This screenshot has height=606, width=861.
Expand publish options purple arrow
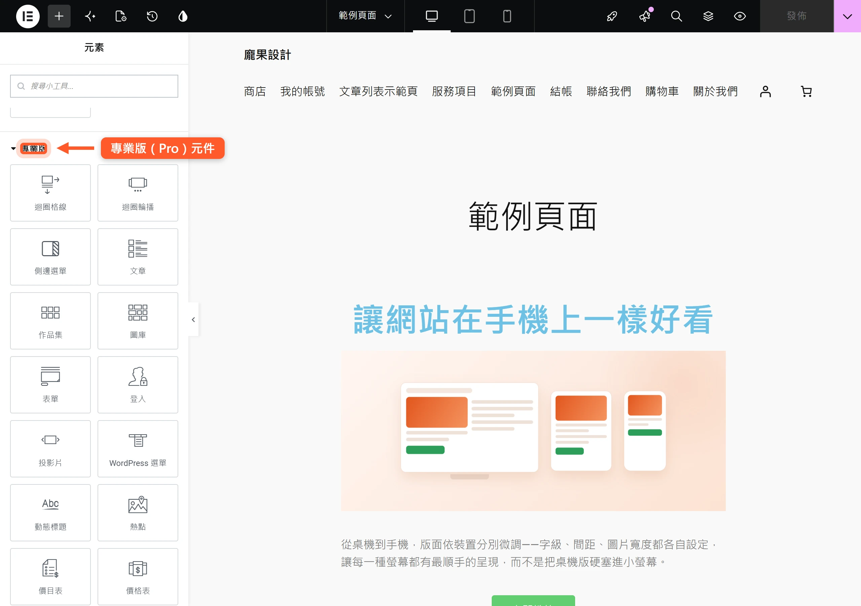pyautogui.click(x=847, y=16)
